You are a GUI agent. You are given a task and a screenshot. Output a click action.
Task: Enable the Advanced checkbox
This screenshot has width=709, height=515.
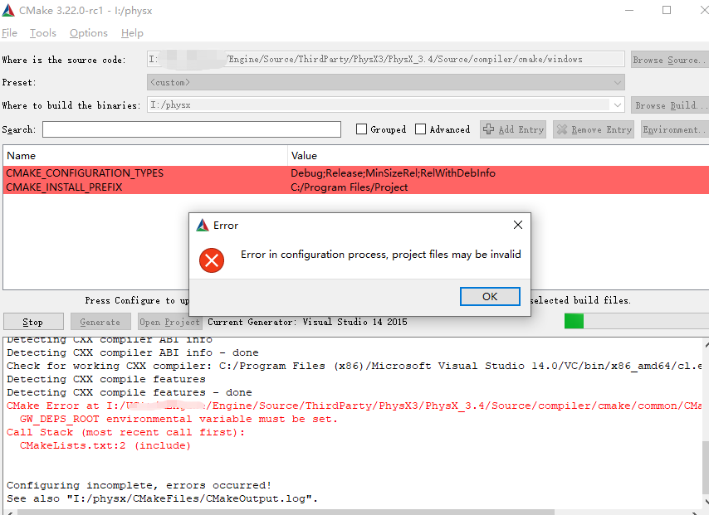click(x=421, y=129)
